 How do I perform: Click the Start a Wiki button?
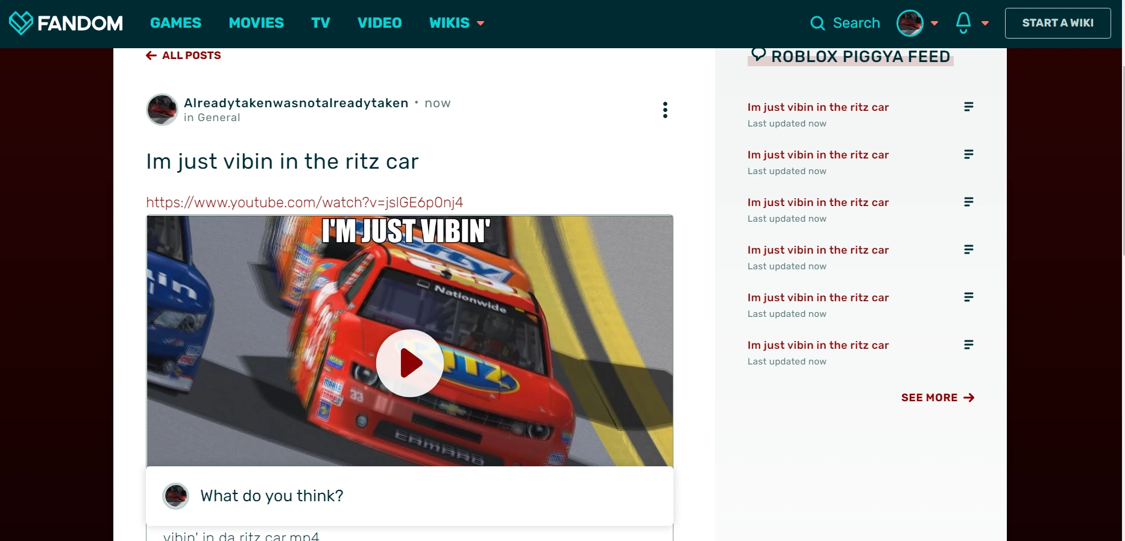tap(1058, 23)
